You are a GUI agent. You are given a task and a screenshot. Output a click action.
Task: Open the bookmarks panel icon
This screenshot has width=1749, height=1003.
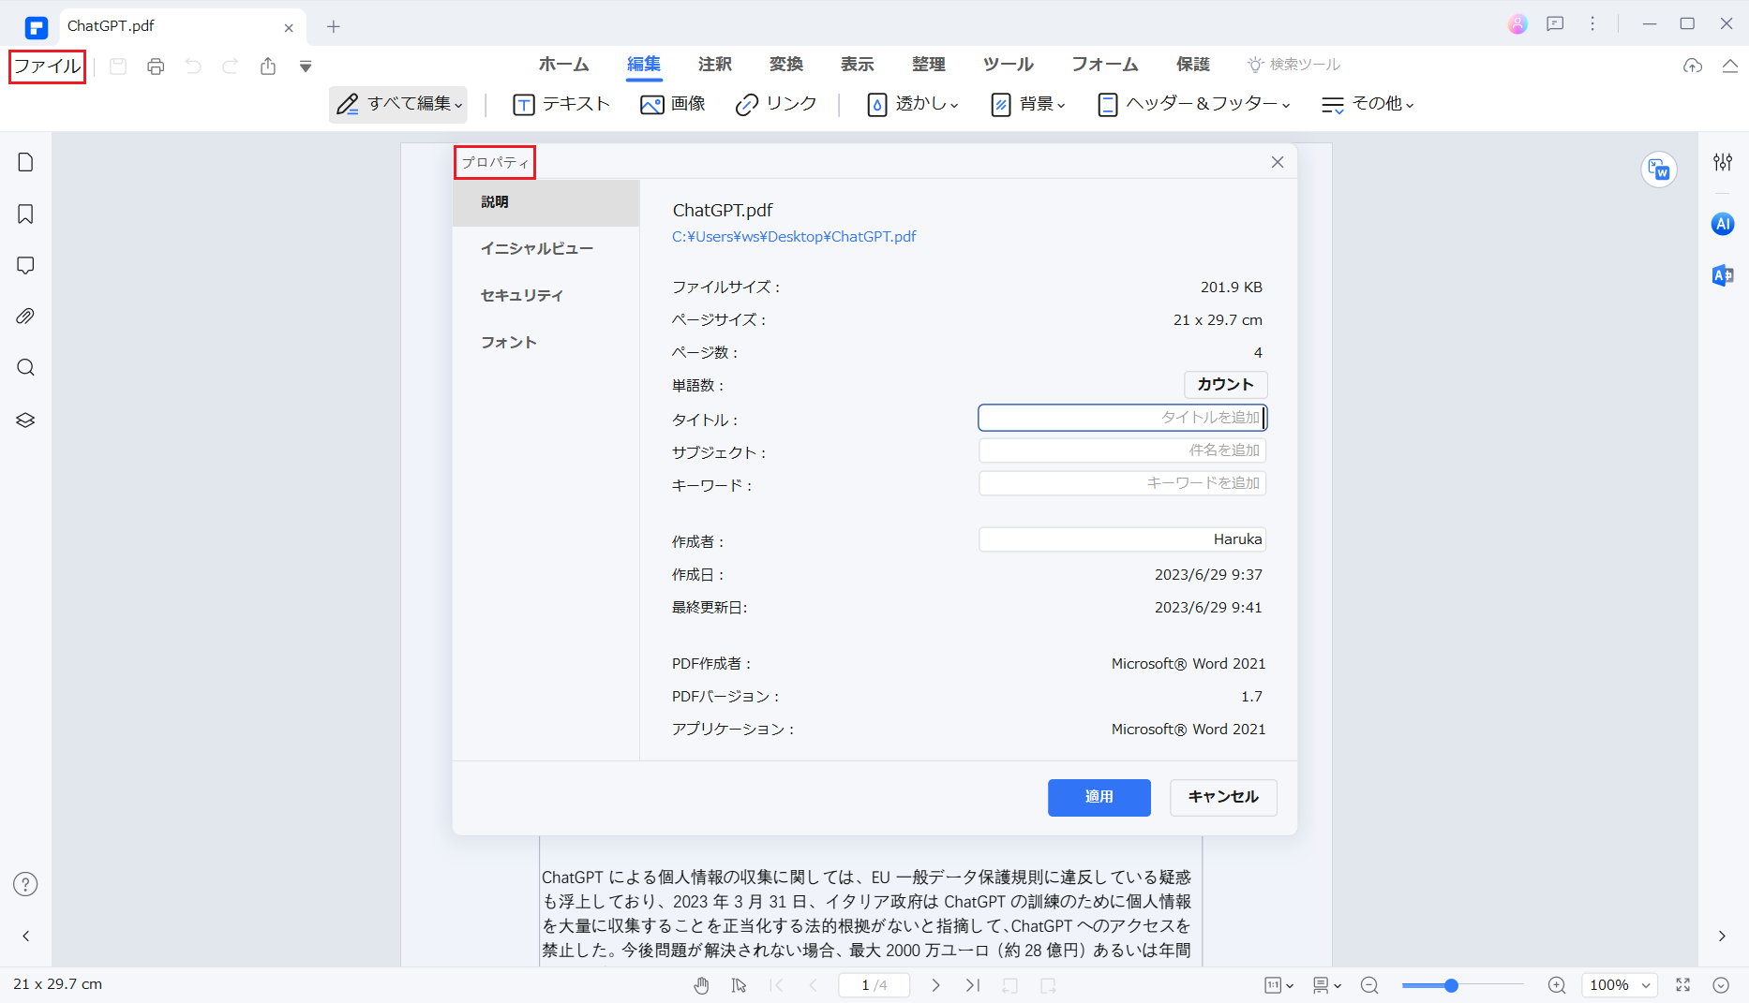pyautogui.click(x=25, y=214)
